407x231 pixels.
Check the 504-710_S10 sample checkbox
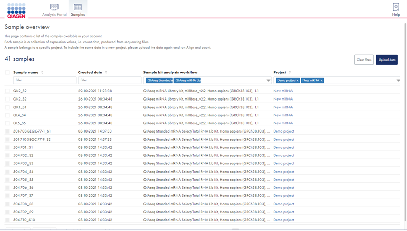click(x=7, y=220)
